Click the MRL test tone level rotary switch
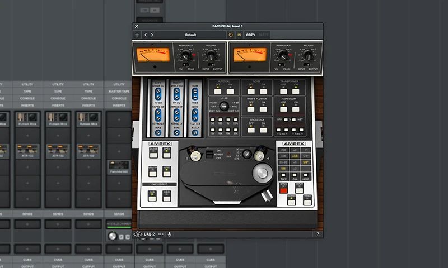This screenshot has width=448, height=268. click(224, 106)
